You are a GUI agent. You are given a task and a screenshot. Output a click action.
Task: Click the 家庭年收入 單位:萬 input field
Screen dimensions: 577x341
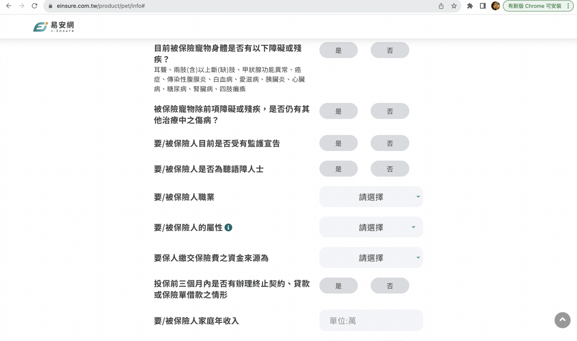pyautogui.click(x=371, y=320)
